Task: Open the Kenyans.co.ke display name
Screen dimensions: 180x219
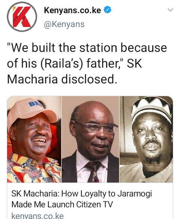Action: pyautogui.click(x=72, y=10)
